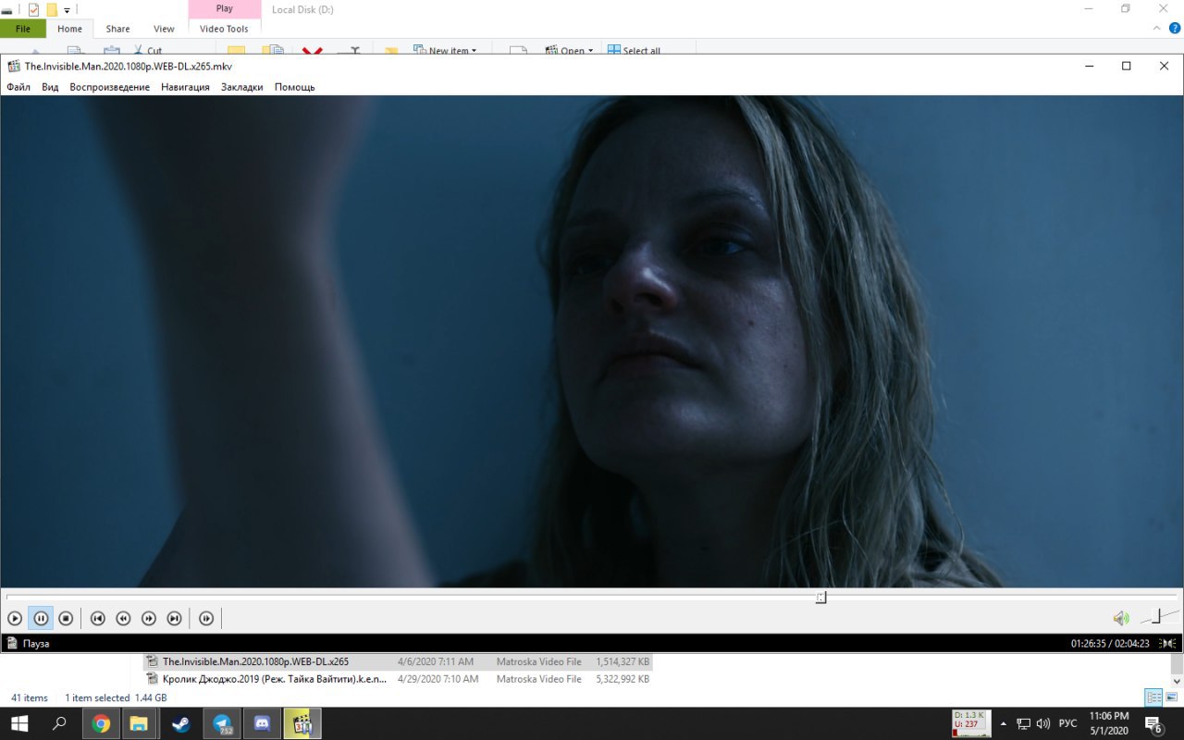Click the network speed meter in the tray
The height and width of the screenshot is (740, 1184).
(971, 723)
